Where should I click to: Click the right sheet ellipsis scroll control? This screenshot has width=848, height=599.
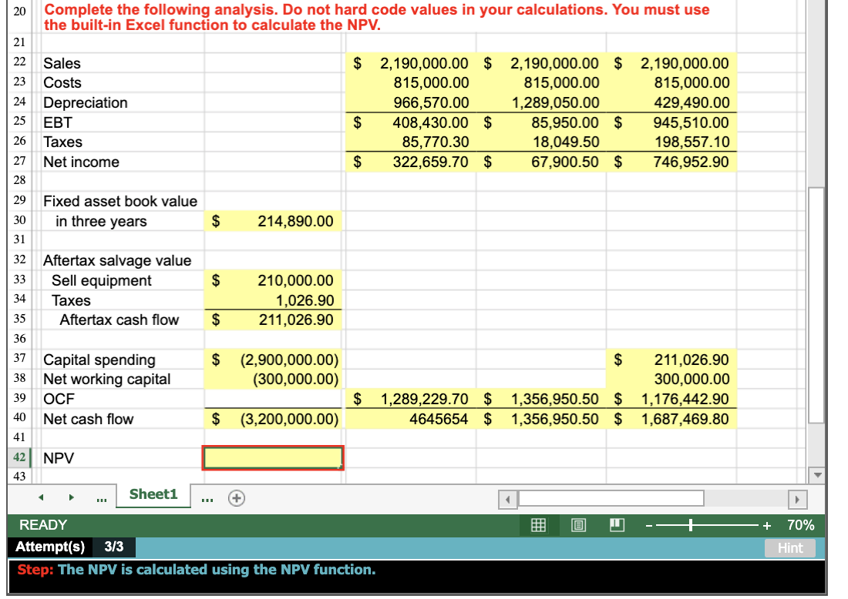point(205,500)
